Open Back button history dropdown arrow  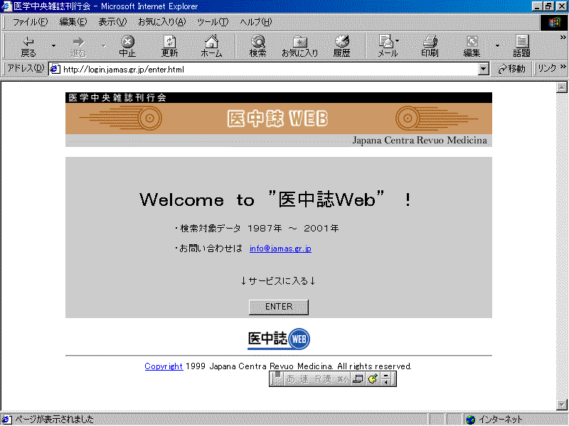[x=54, y=45]
